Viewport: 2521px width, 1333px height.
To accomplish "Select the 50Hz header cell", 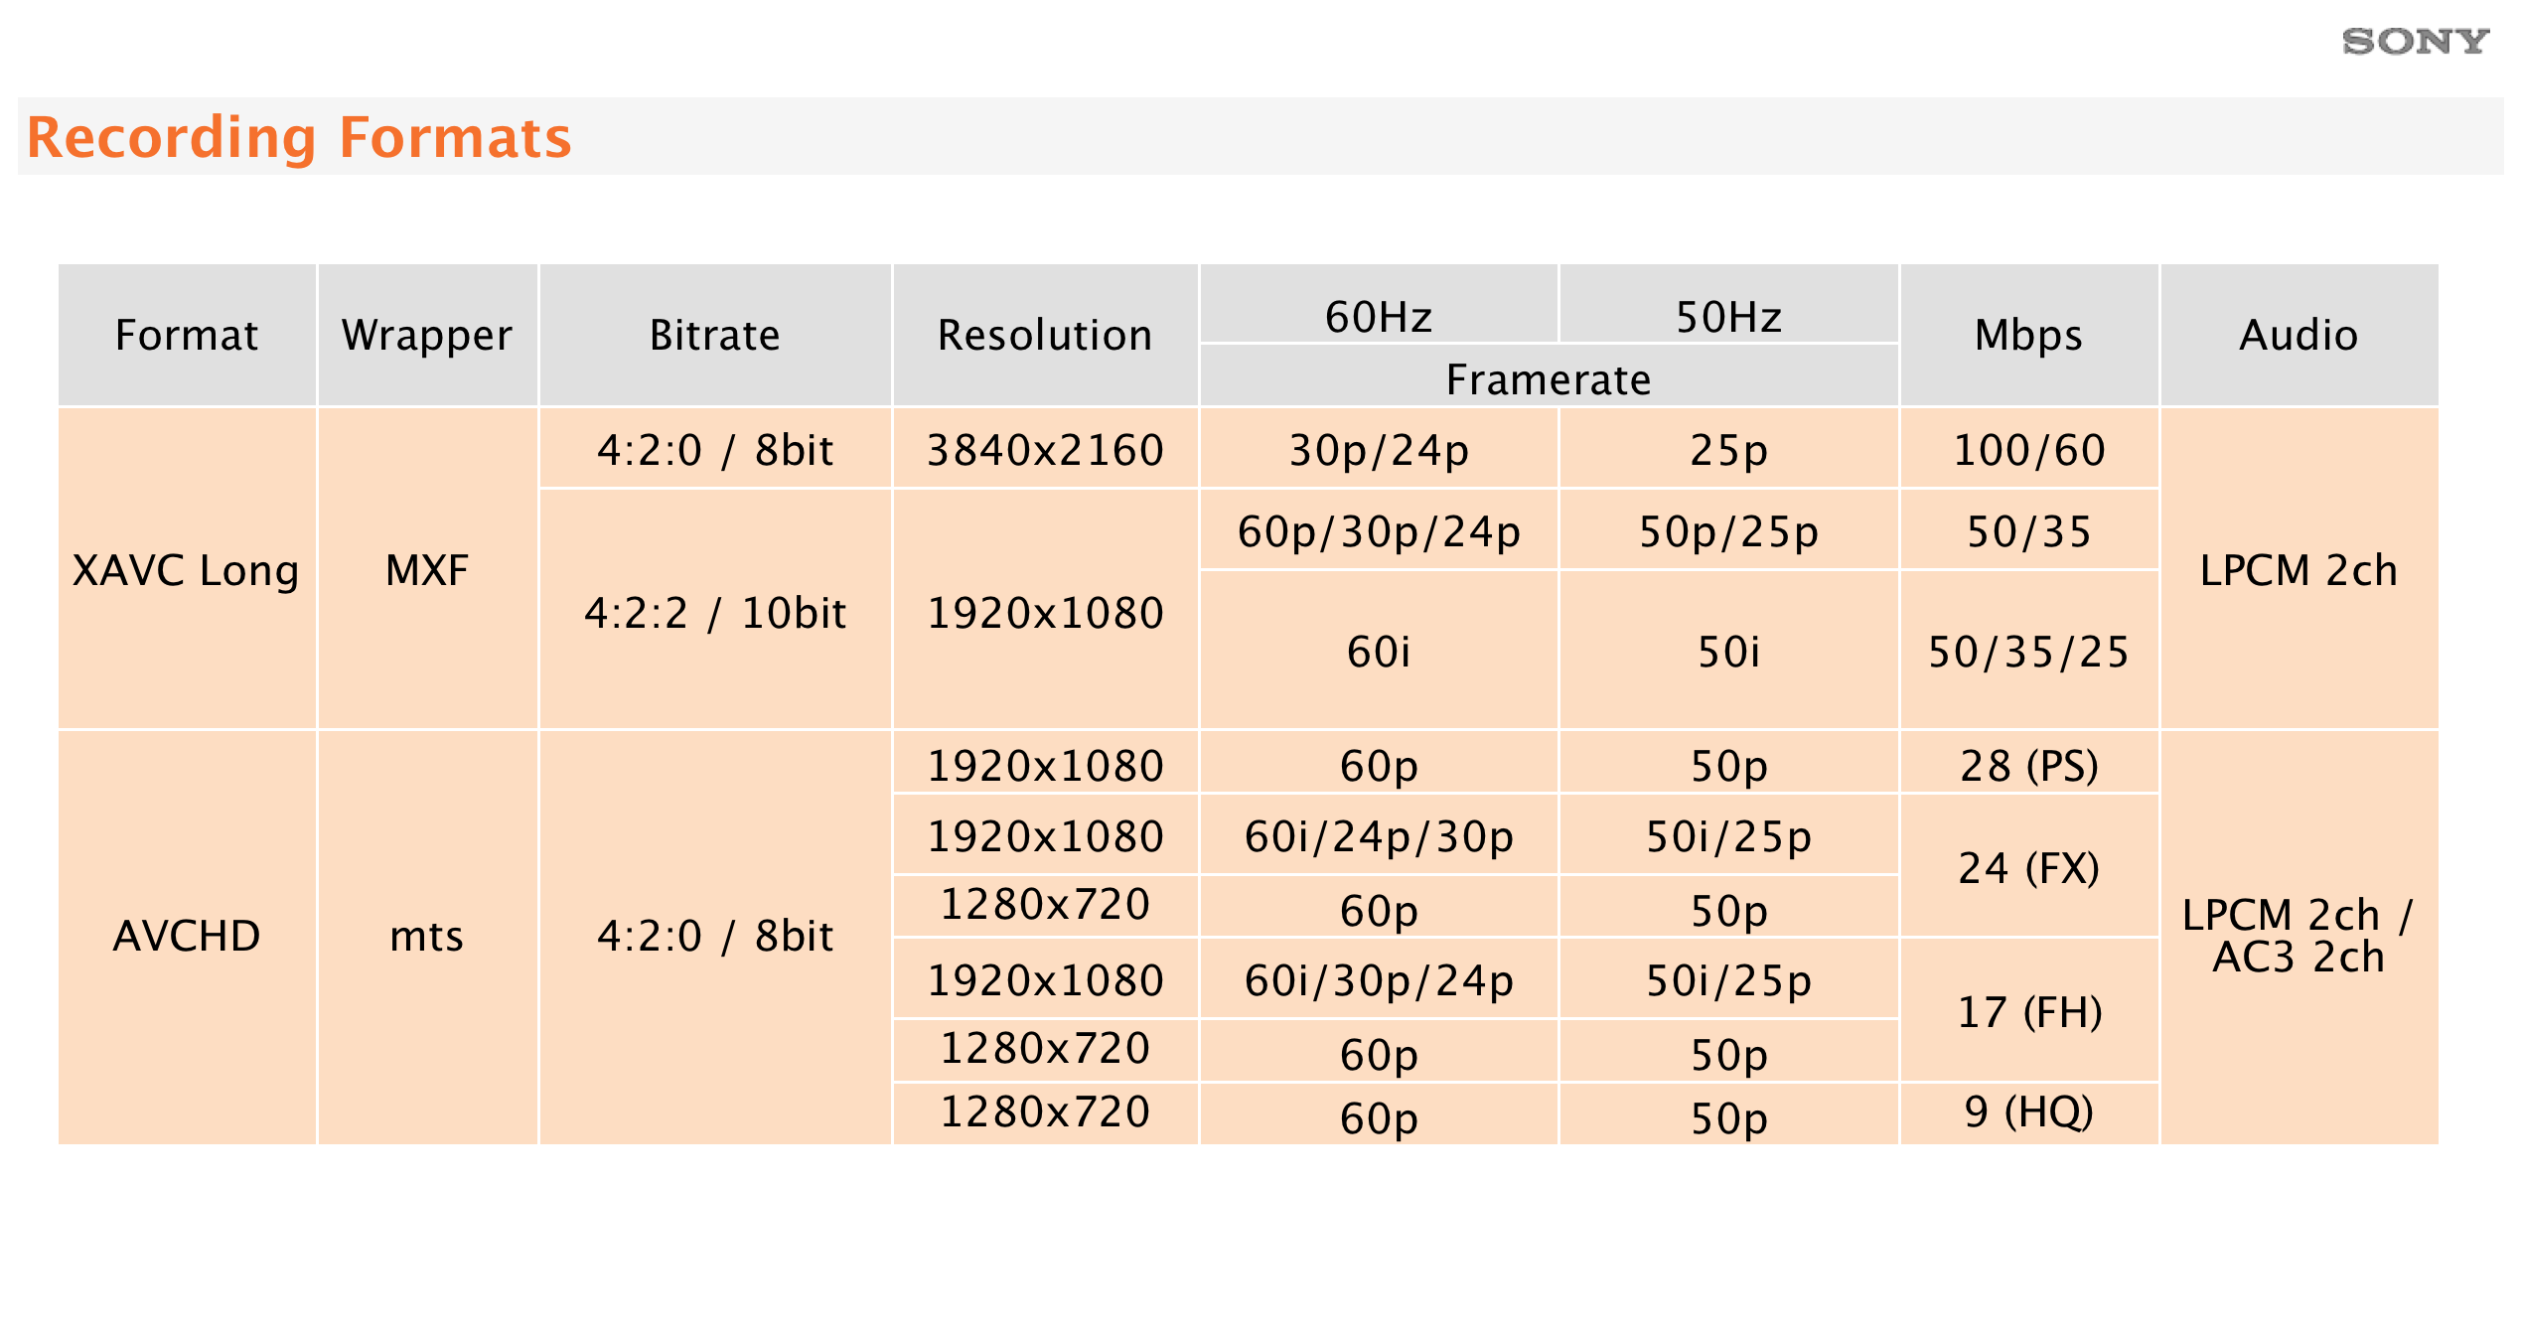I will (x=1728, y=318).
